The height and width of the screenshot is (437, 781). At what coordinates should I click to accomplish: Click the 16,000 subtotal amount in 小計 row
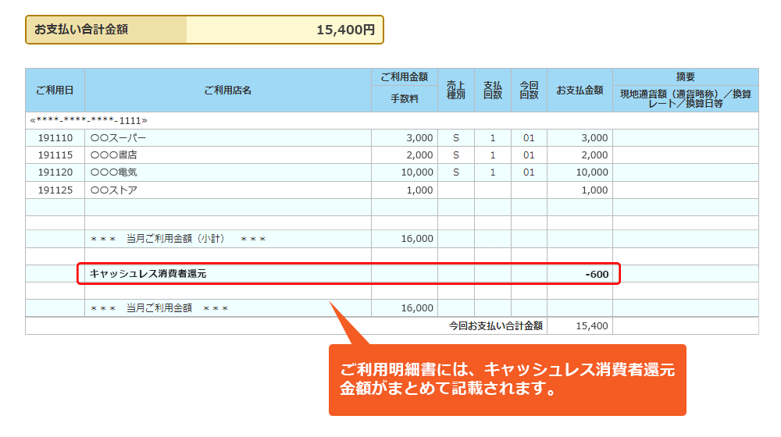click(417, 239)
